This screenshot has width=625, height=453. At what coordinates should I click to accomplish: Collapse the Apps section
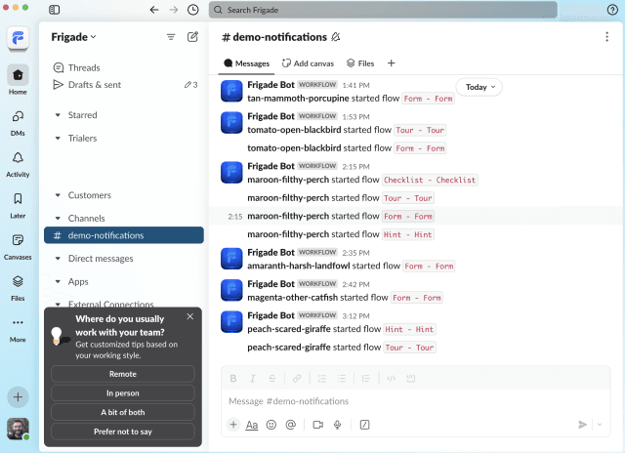coord(58,282)
